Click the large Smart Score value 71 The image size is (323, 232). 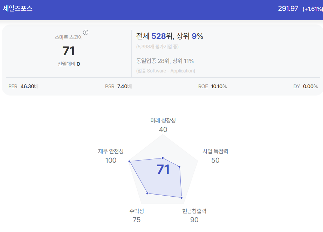tap(69, 51)
